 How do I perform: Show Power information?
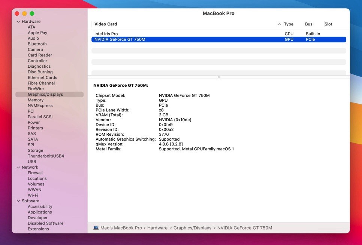(x=34, y=122)
